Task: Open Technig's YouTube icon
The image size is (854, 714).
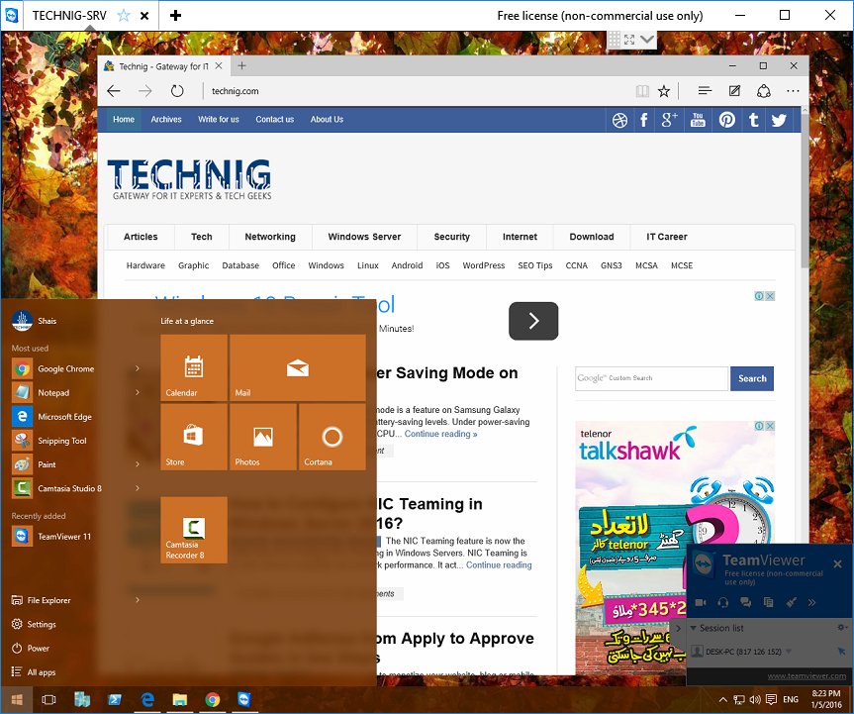Action: 698,120
